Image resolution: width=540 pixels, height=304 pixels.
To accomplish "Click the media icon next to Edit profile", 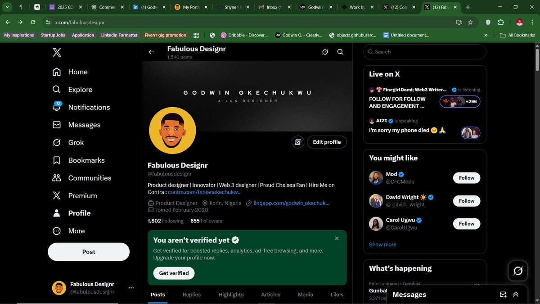I will click(297, 142).
